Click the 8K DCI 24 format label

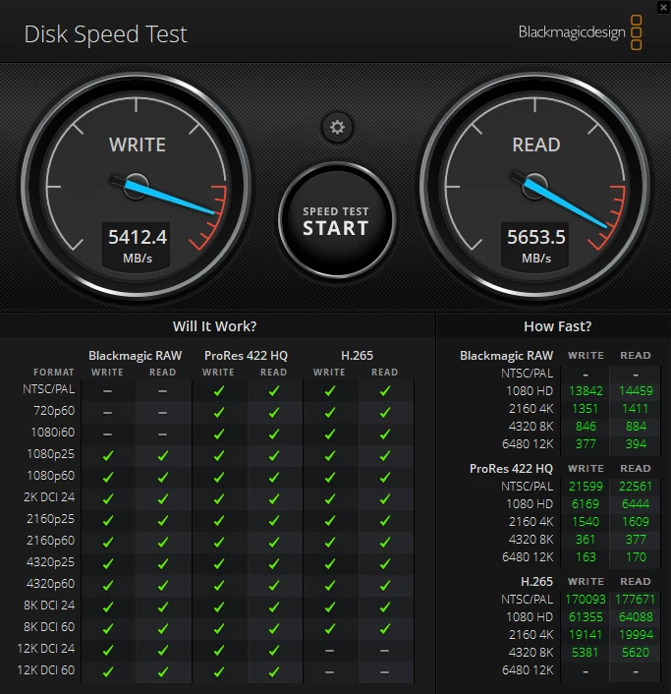coord(49,605)
